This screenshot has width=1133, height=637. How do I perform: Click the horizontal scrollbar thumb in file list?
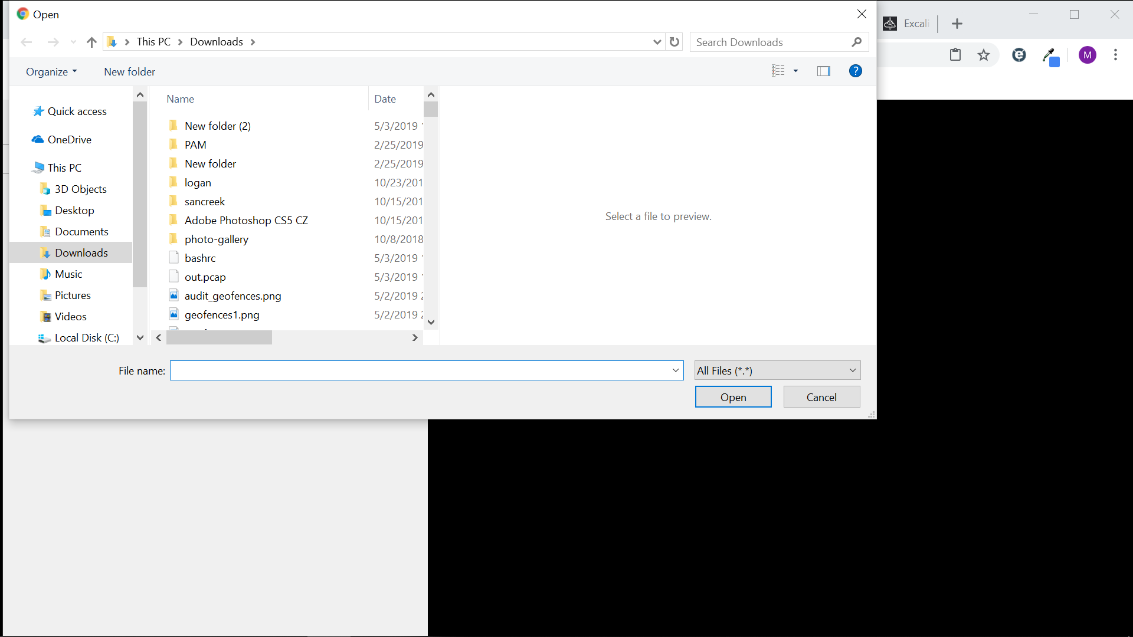(x=219, y=338)
